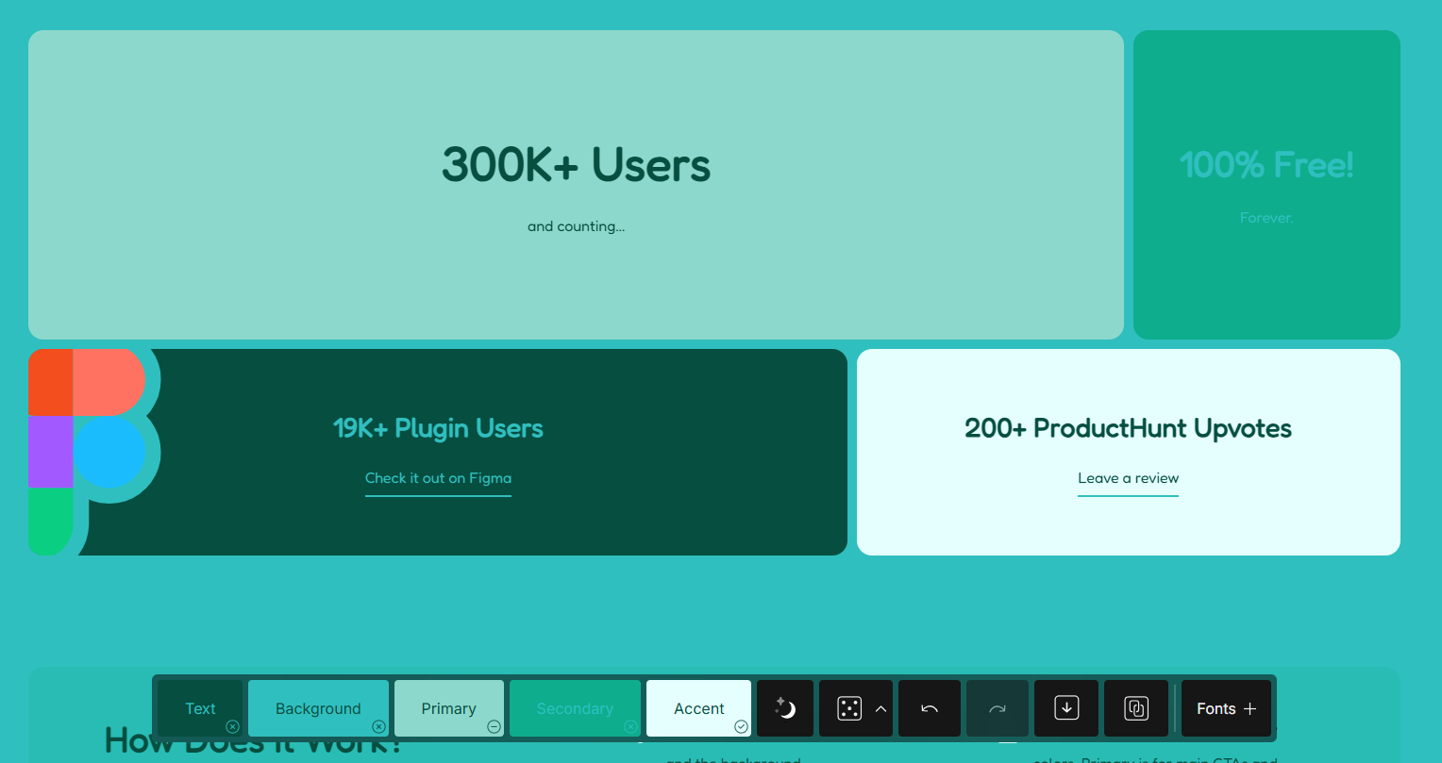1442x763 pixels.
Task: Toggle the minus icon on the Primary color
Action: (x=494, y=726)
